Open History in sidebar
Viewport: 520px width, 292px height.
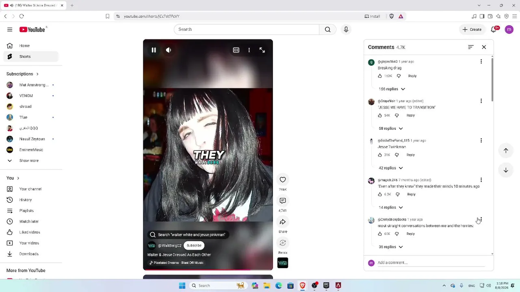pyautogui.click(x=31, y=200)
